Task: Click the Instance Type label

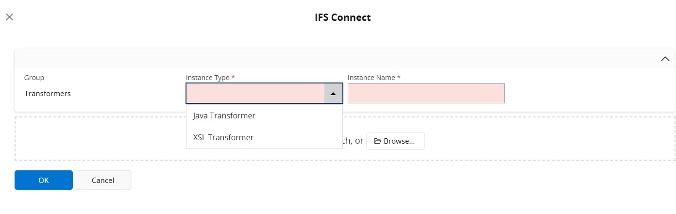Action: tap(207, 78)
